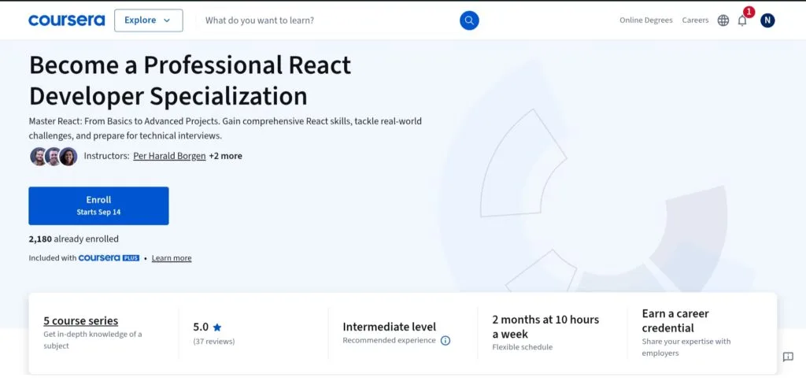Click the (37 reviews) text

(214, 342)
